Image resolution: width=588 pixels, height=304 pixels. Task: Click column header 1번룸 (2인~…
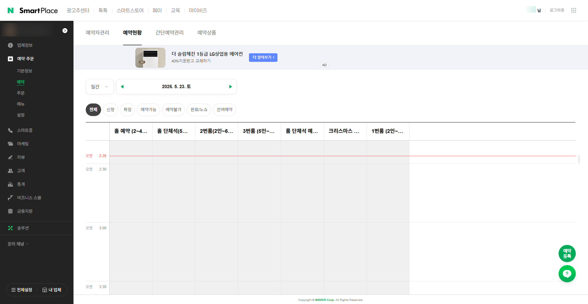[387, 131]
